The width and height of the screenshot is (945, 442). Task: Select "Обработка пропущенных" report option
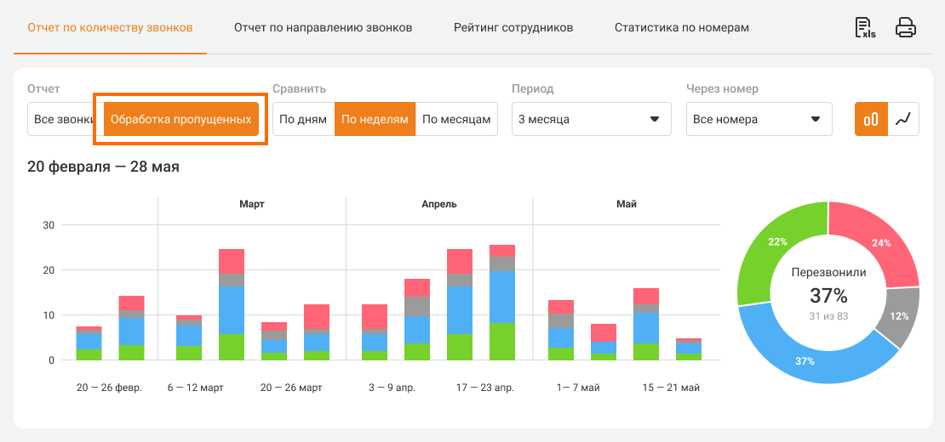(x=180, y=120)
